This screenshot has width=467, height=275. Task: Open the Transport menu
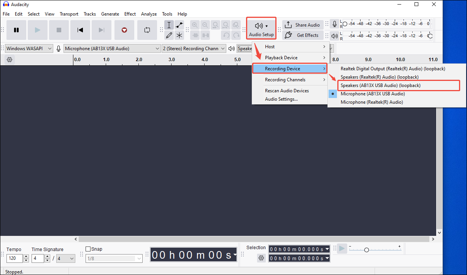click(x=69, y=14)
